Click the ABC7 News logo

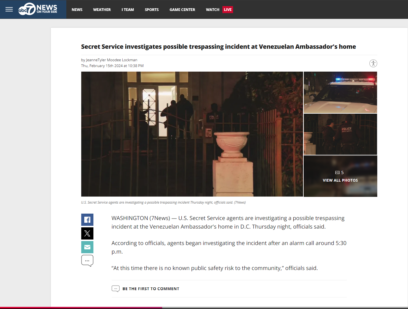[38, 9]
